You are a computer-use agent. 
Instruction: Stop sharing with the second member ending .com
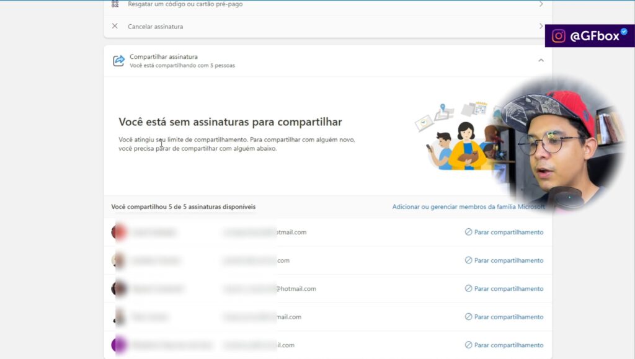(504, 260)
